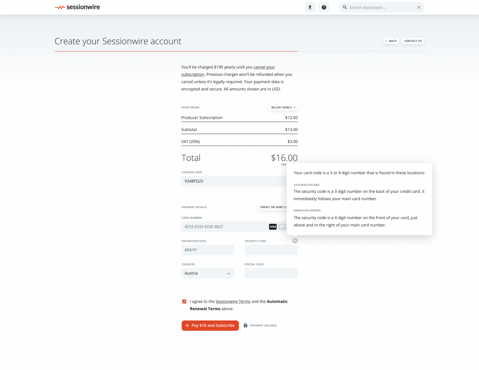This screenshot has width=479, height=370.
Task: Click the Contact Us button
Action: pos(413,41)
